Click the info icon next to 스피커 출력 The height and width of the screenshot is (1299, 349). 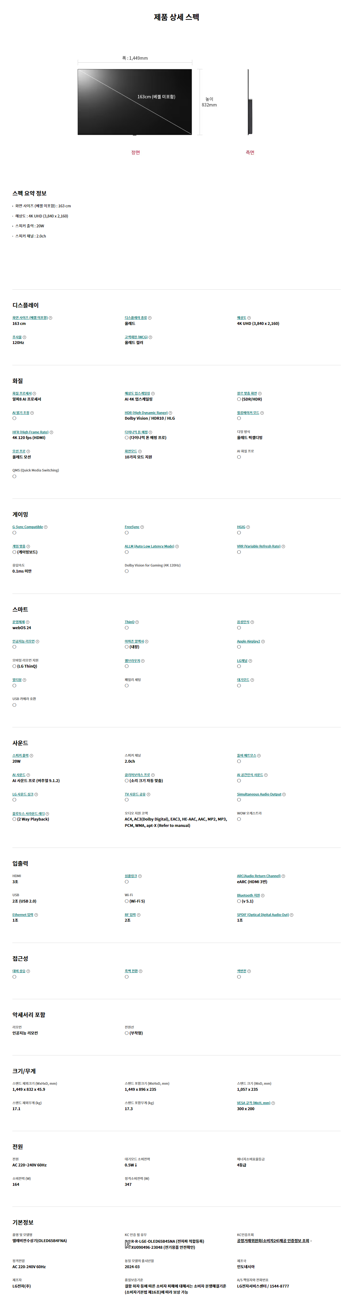(x=32, y=755)
